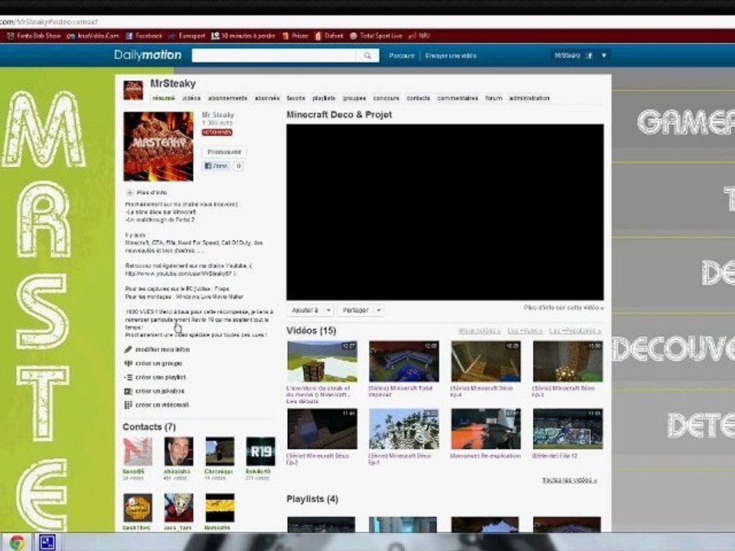735x551 pixels.
Task: Open the Total Sport Live bookmark
Action: click(x=376, y=36)
